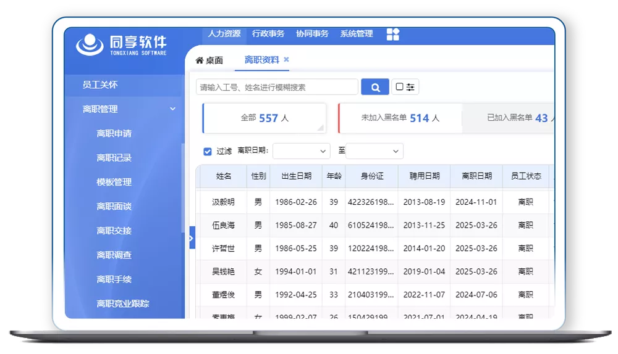The height and width of the screenshot is (354, 618).
Task: Click ID number 422326198...
Action: (x=371, y=202)
